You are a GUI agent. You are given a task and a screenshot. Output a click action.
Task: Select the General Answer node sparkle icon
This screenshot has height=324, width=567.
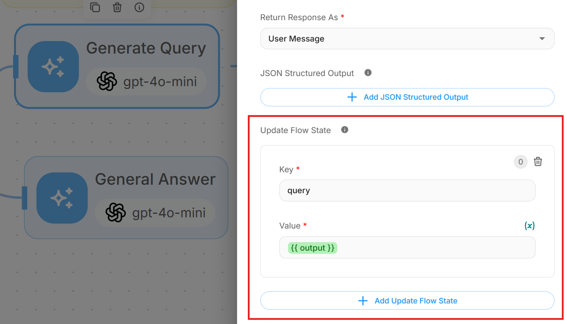click(62, 198)
